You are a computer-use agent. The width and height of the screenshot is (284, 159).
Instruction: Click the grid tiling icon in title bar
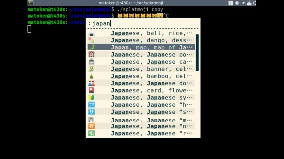click(x=231, y=3)
